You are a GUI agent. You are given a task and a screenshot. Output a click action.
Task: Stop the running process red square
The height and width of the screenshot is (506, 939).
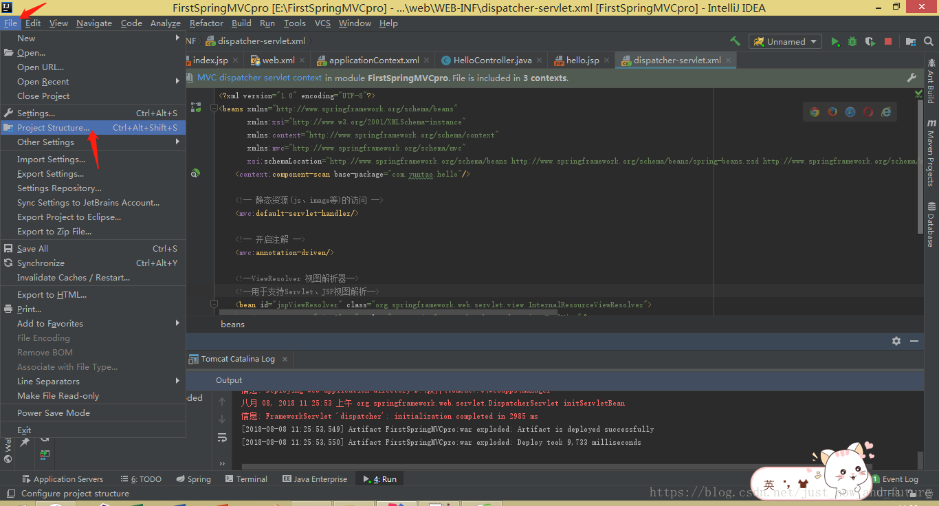pos(887,41)
